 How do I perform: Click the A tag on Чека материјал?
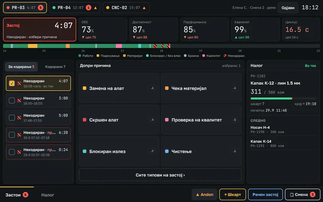[234, 88]
